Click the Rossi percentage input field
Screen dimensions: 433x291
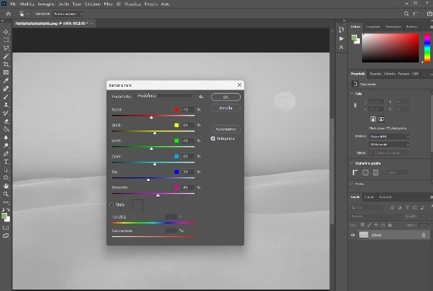(187, 109)
